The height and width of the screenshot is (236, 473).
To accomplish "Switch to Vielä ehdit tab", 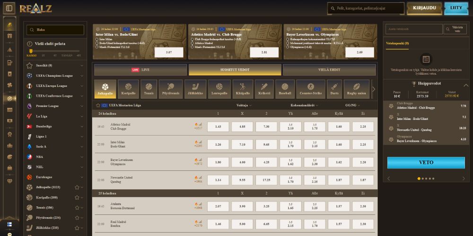I will [x=329, y=70].
